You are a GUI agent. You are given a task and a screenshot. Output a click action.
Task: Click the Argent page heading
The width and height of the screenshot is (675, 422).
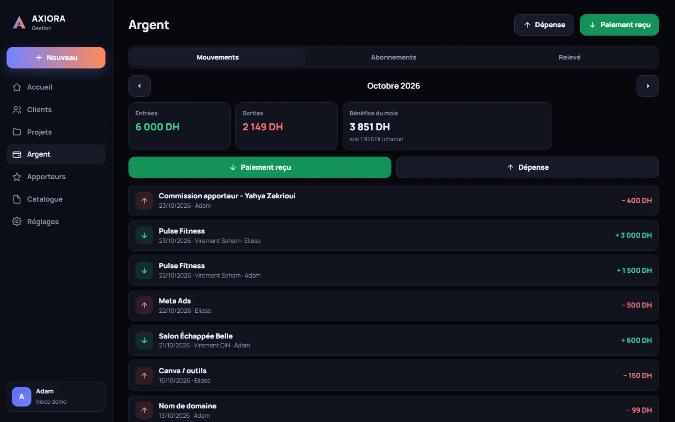click(x=149, y=25)
